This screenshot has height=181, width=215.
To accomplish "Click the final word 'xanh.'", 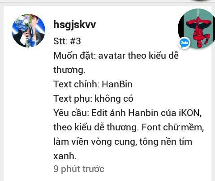I will [x=65, y=156].
